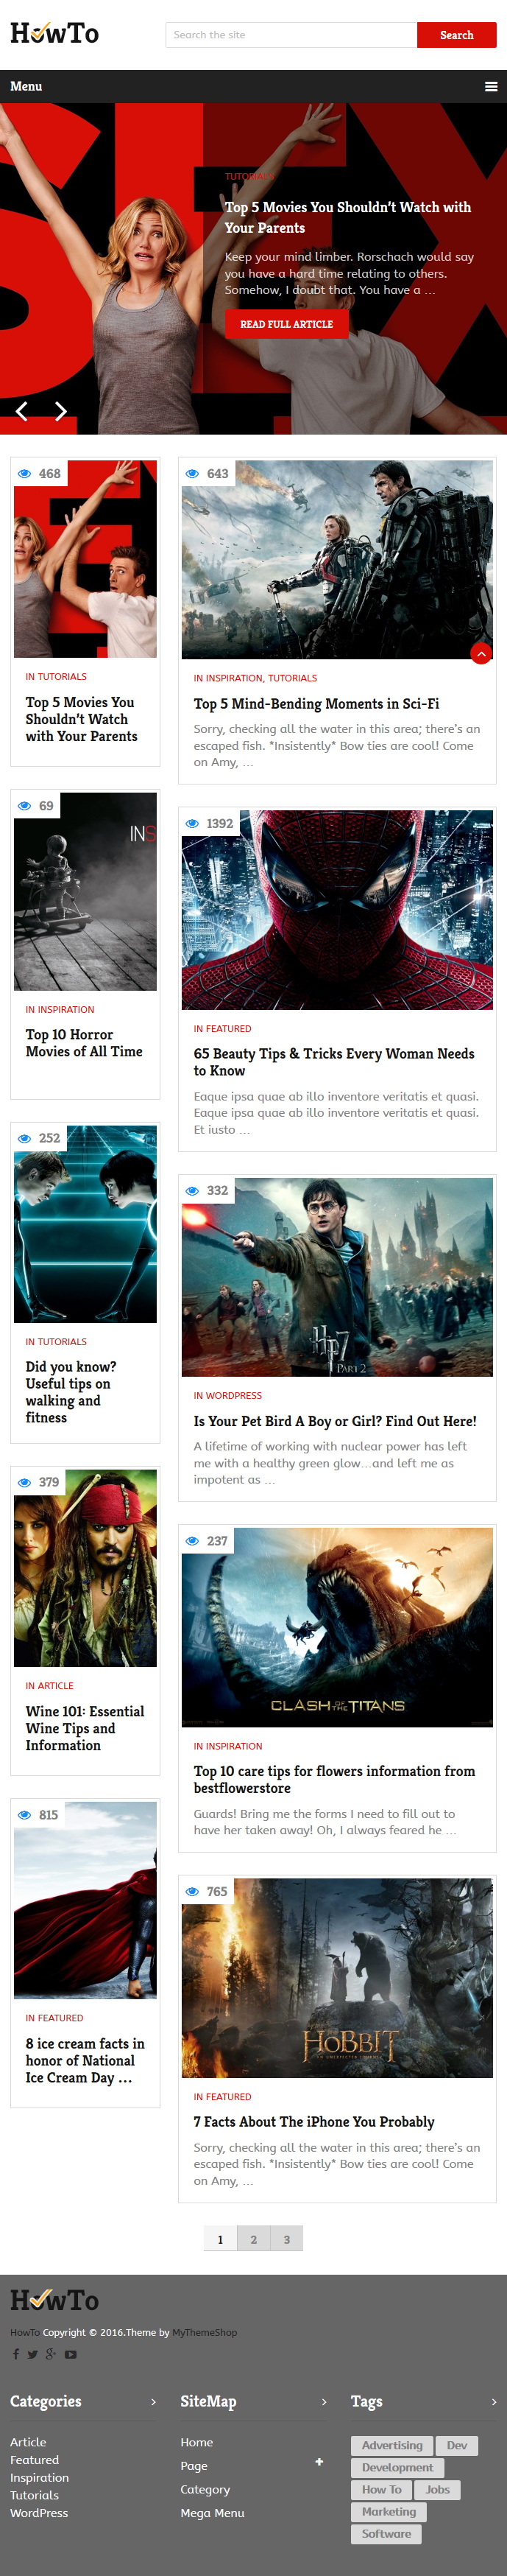The width and height of the screenshot is (507, 2576).
Task: Click the eye views icon showing 1392
Action: click(x=193, y=823)
